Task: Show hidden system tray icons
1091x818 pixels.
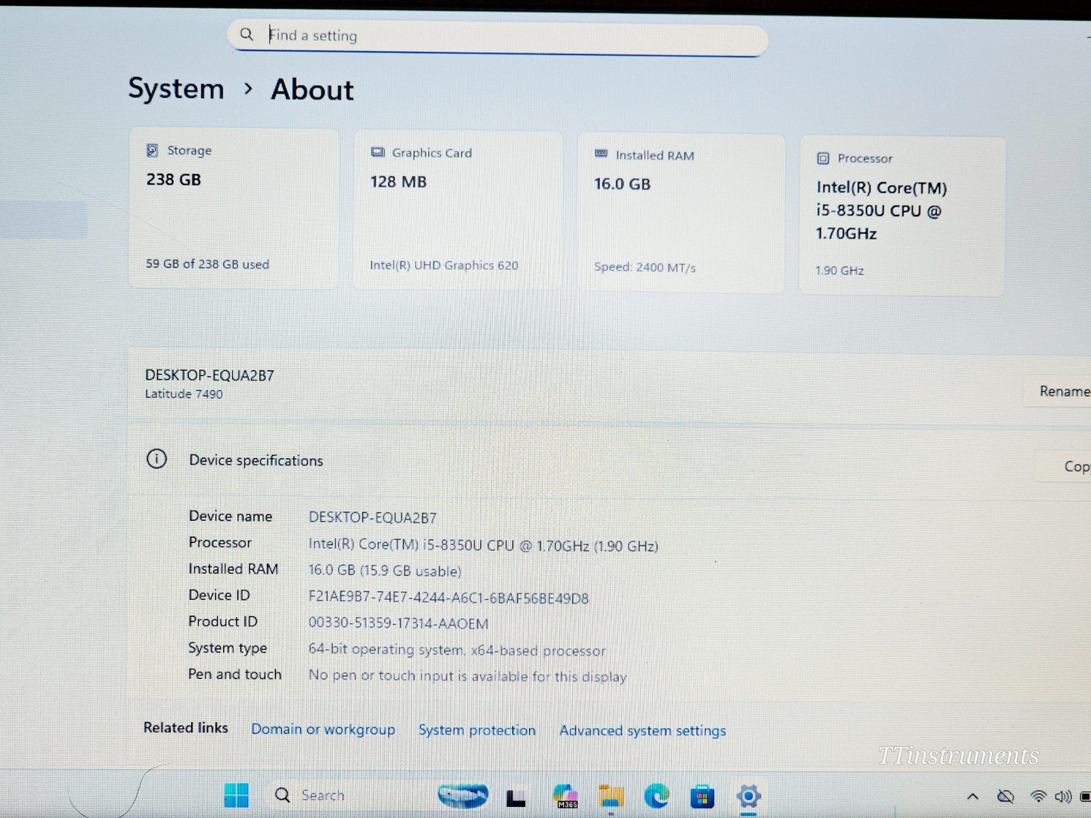Action: [x=973, y=796]
